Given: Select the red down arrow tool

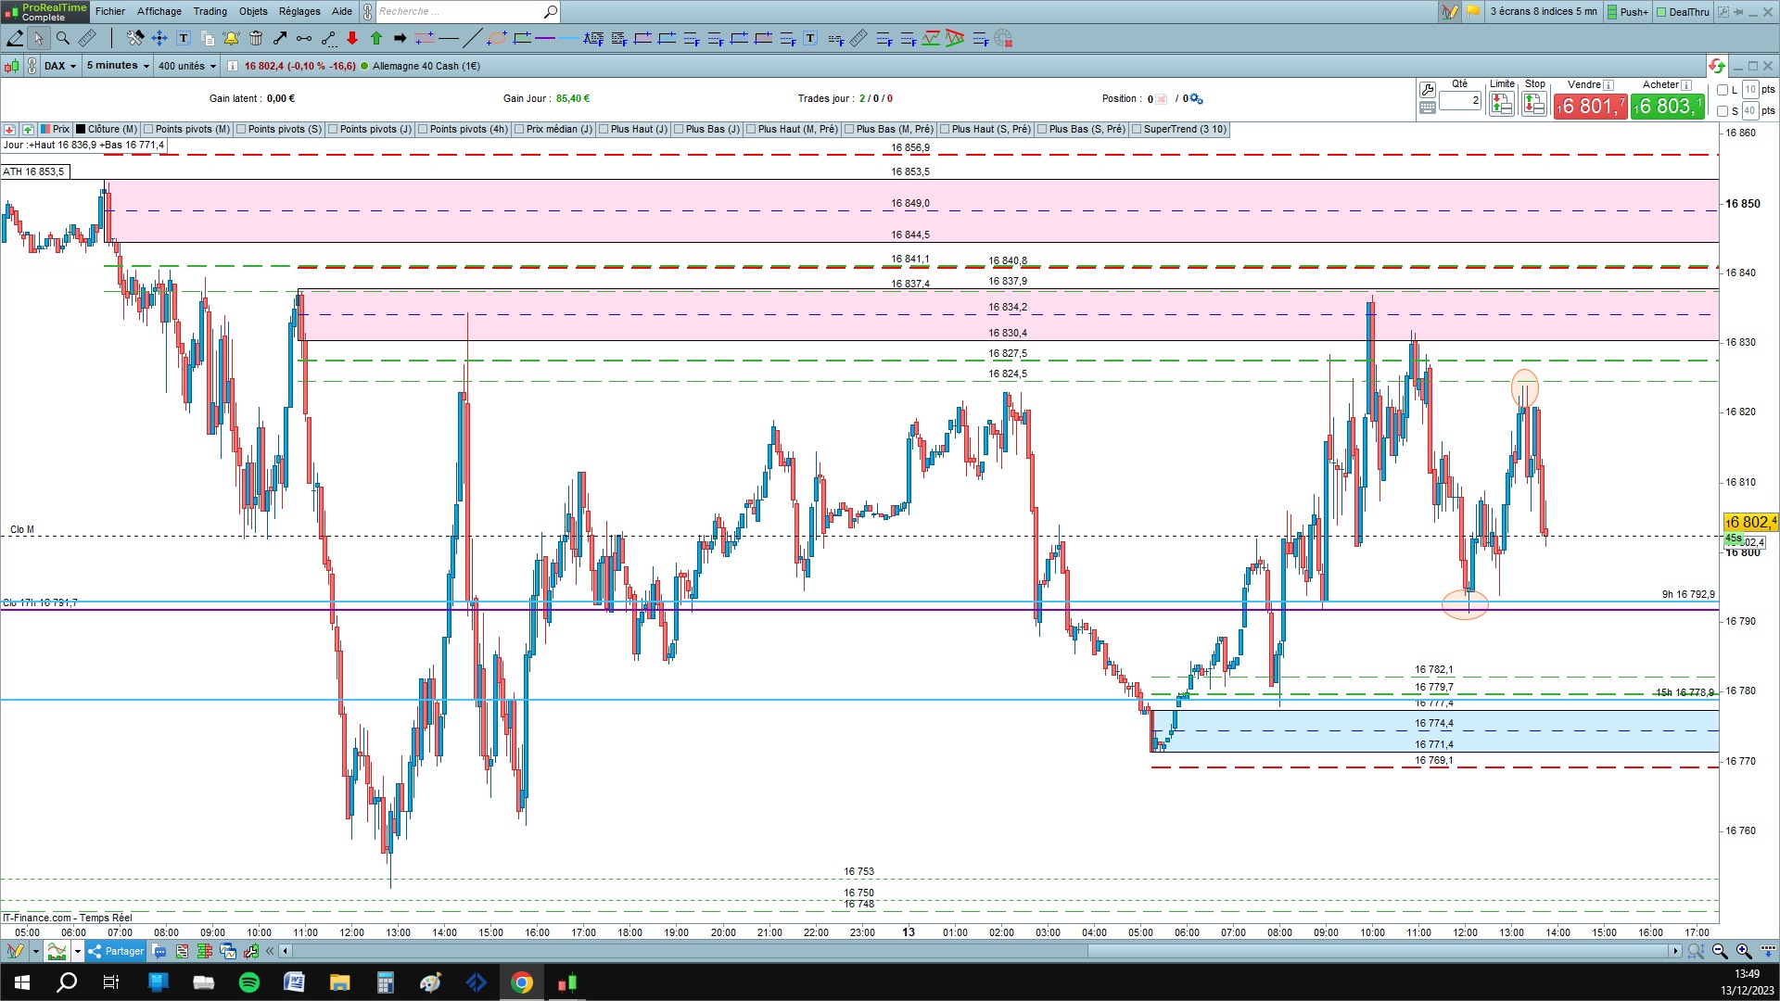Looking at the screenshot, I should pyautogui.click(x=352, y=38).
